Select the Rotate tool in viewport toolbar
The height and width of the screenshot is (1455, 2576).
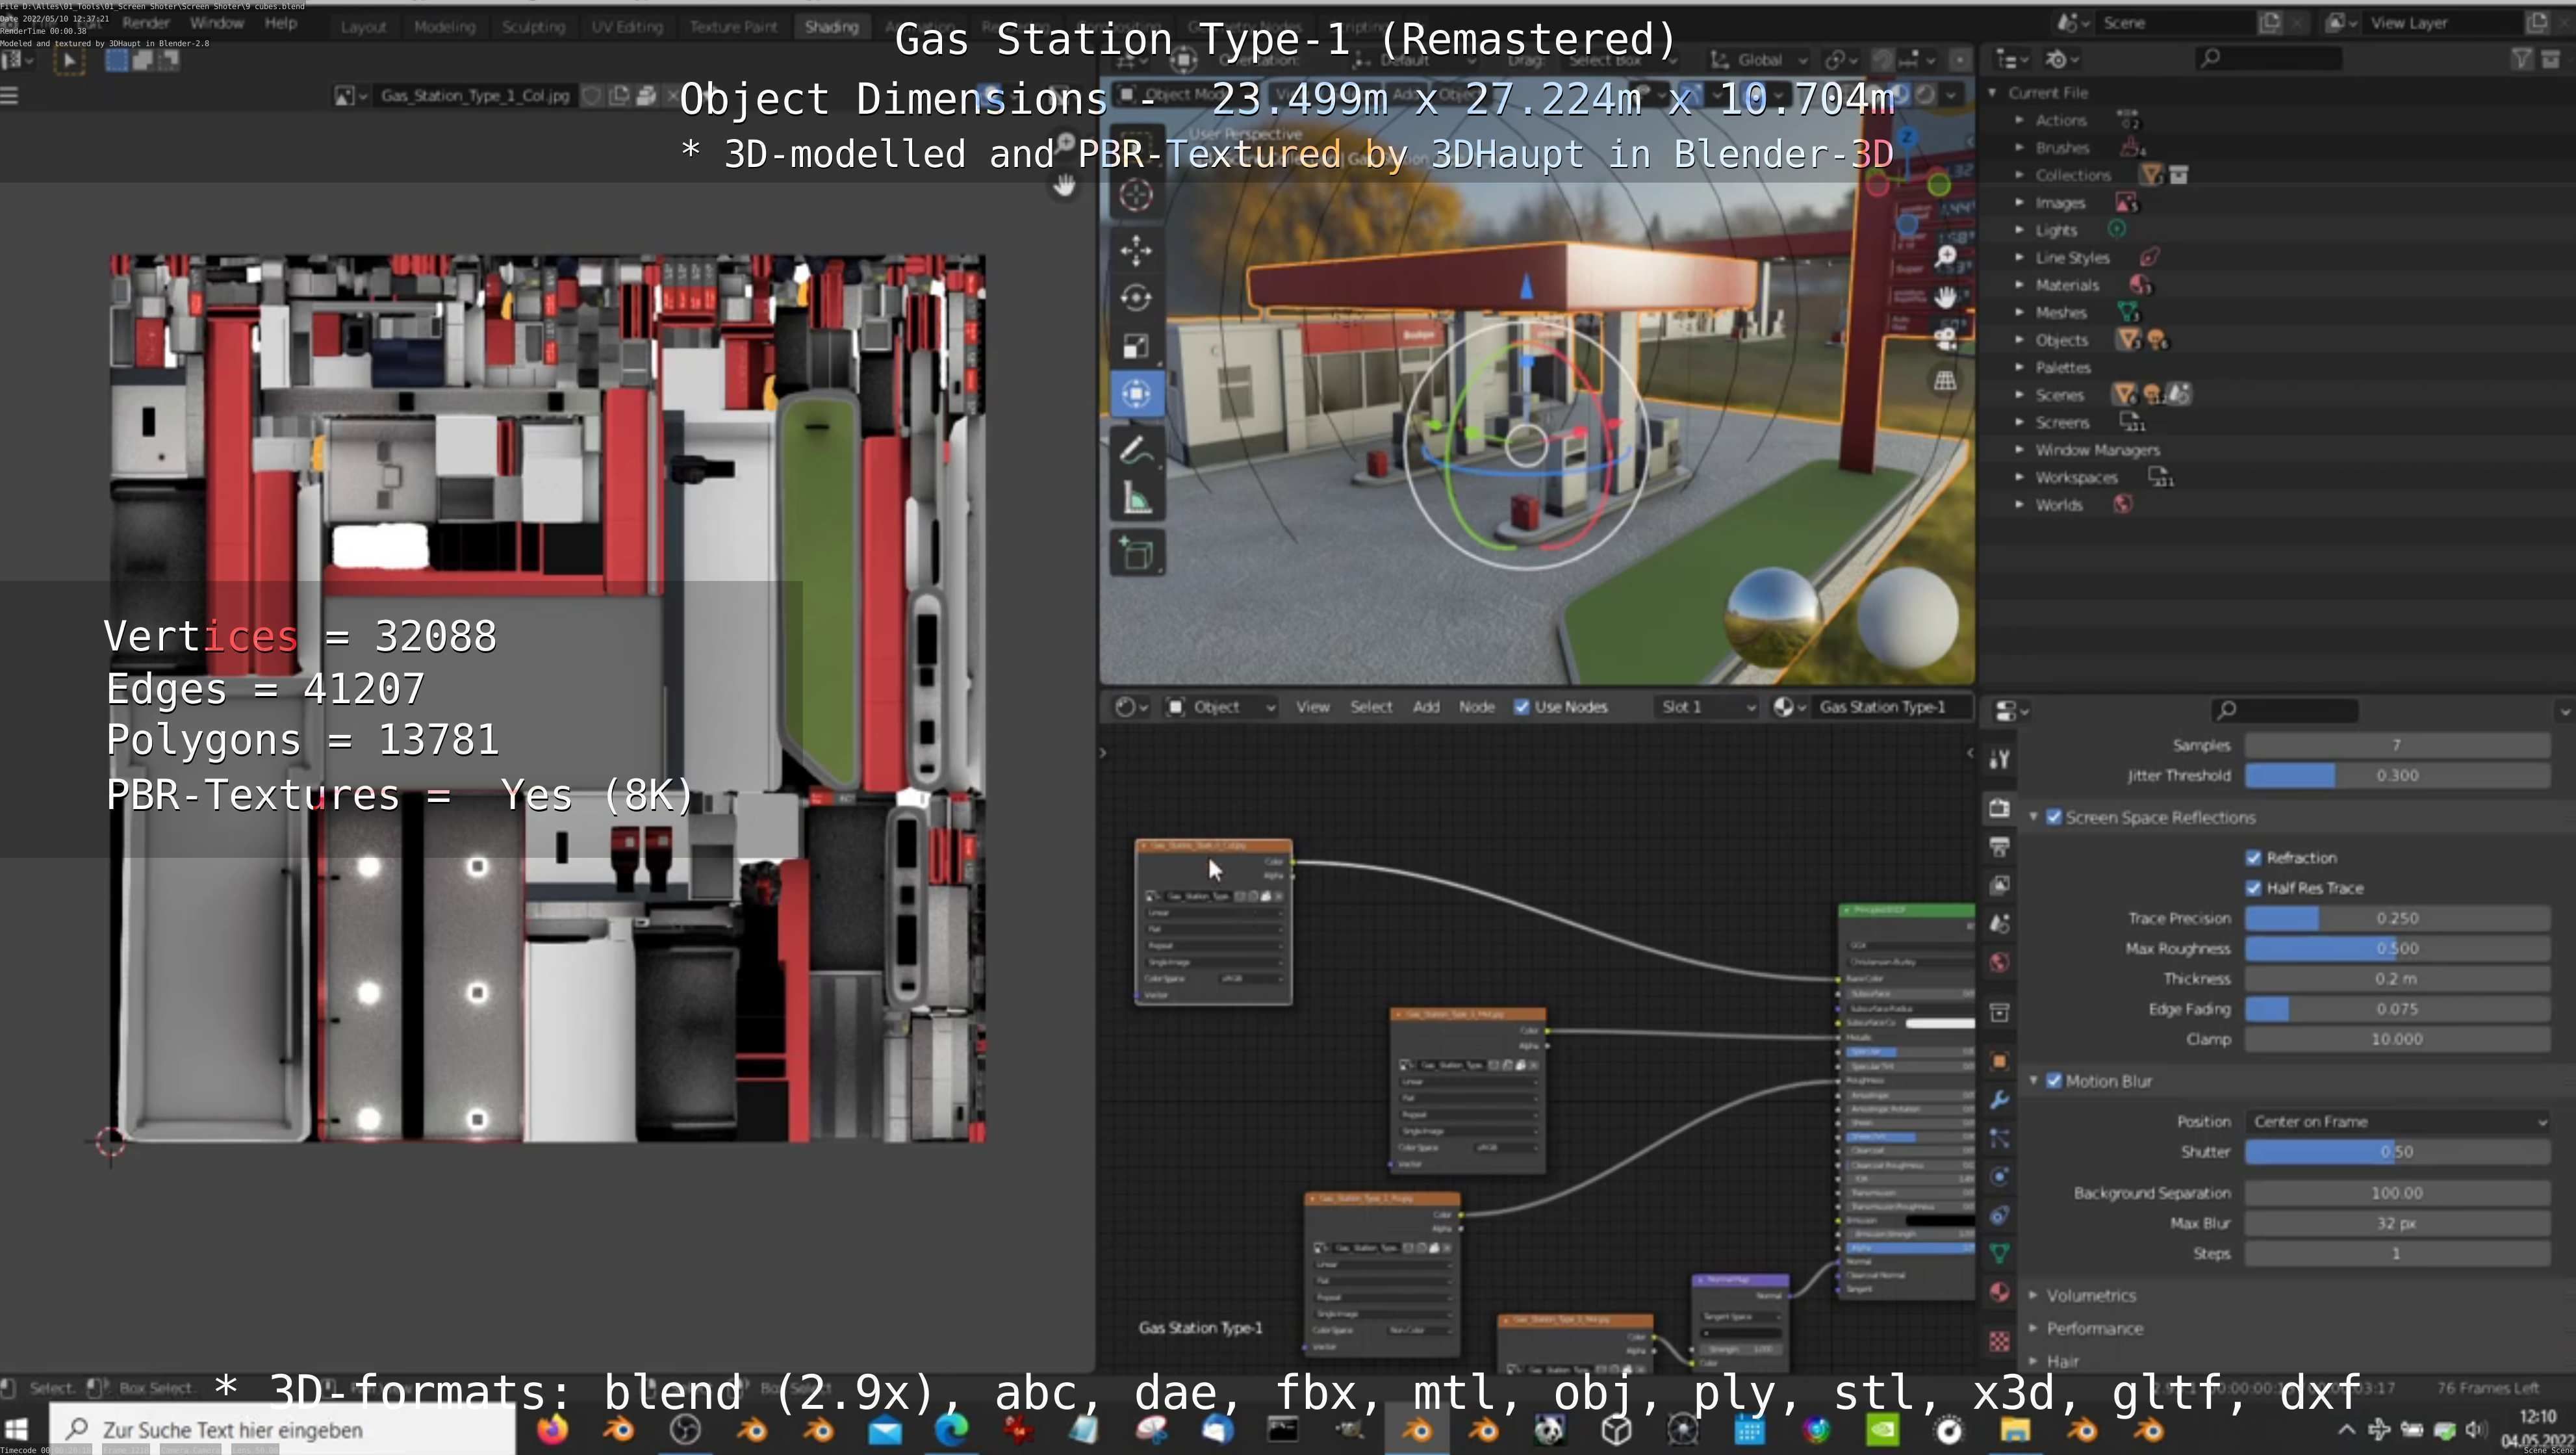pyautogui.click(x=1136, y=298)
